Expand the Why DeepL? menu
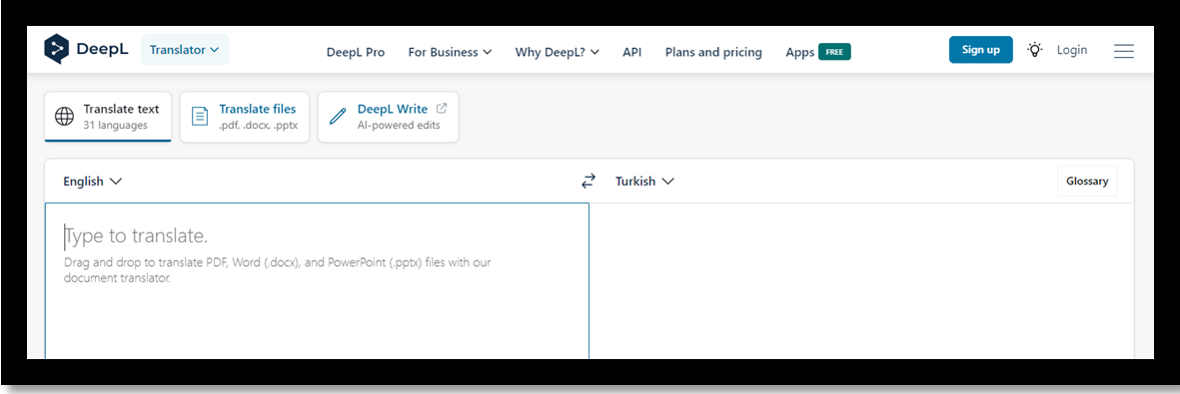The width and height of the screenshot is (1180, 394). click(x=558, y=52)
